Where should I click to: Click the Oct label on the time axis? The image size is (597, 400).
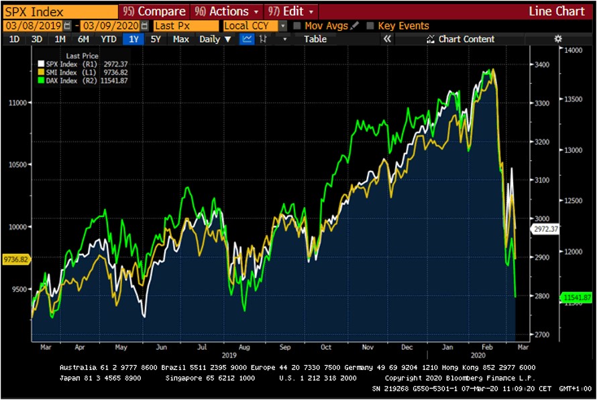coord(326,347)
